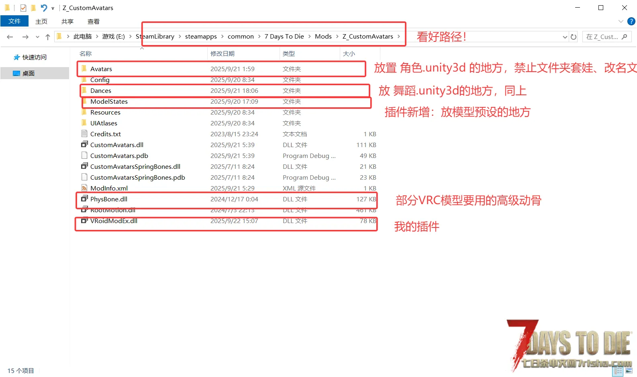The image size is (637, 377).
Task: Switch to details list view
Action: click(x=618, y=371)
